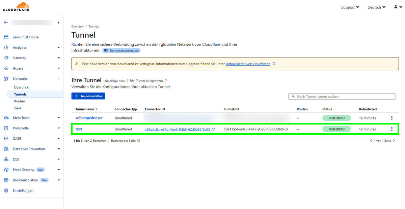Sort by Tunnelname using the arrow
This screenshot has height=209, width=405.
click(x=97, y=109)
